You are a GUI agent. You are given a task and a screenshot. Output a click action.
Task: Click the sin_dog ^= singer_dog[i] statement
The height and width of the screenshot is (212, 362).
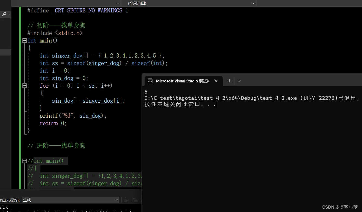click(x=89, y=101)
